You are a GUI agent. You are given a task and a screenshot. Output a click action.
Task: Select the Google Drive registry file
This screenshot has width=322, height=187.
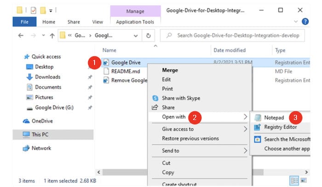[126, 62]
